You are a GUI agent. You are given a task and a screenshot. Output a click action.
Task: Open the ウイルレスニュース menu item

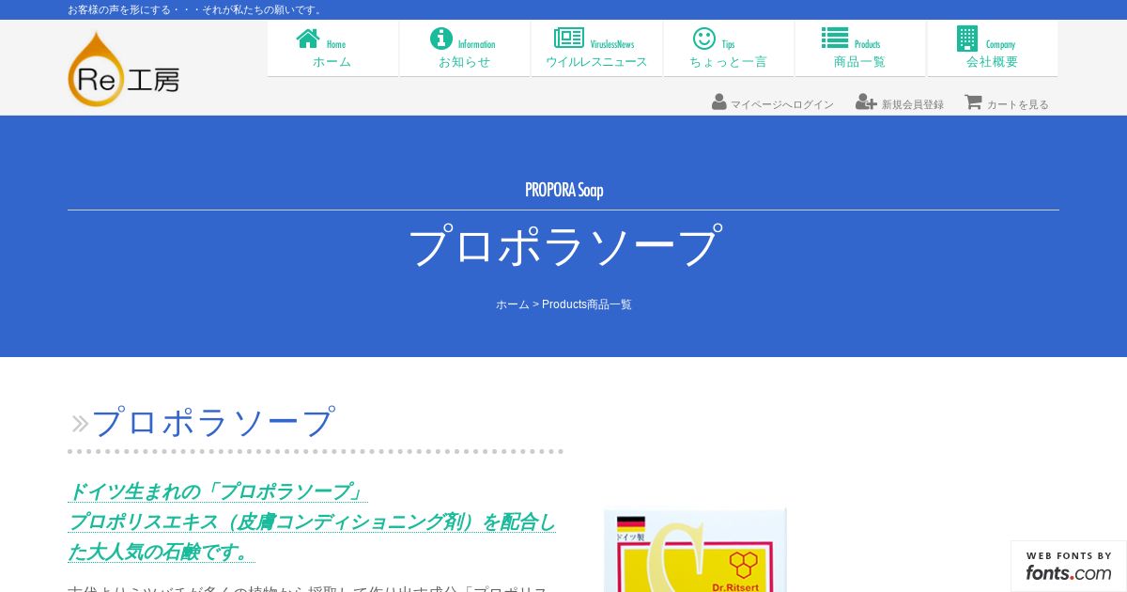point(596,49)
